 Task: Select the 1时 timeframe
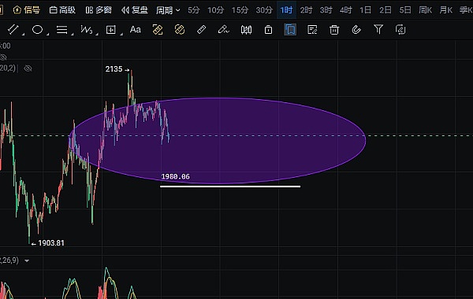click(286, 10)
